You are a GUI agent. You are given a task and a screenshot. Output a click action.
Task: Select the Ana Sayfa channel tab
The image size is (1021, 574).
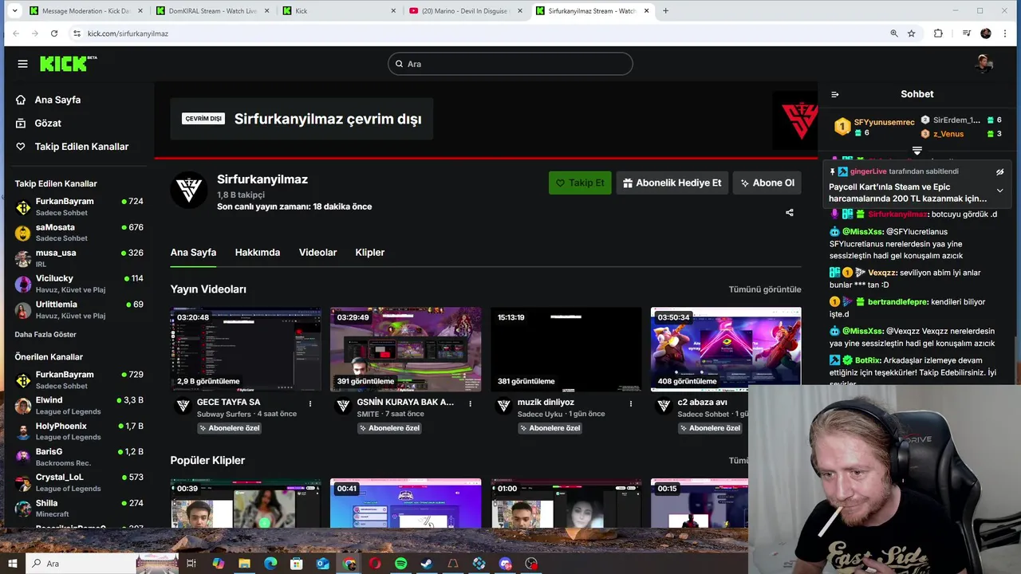click(x=193, y=252)
